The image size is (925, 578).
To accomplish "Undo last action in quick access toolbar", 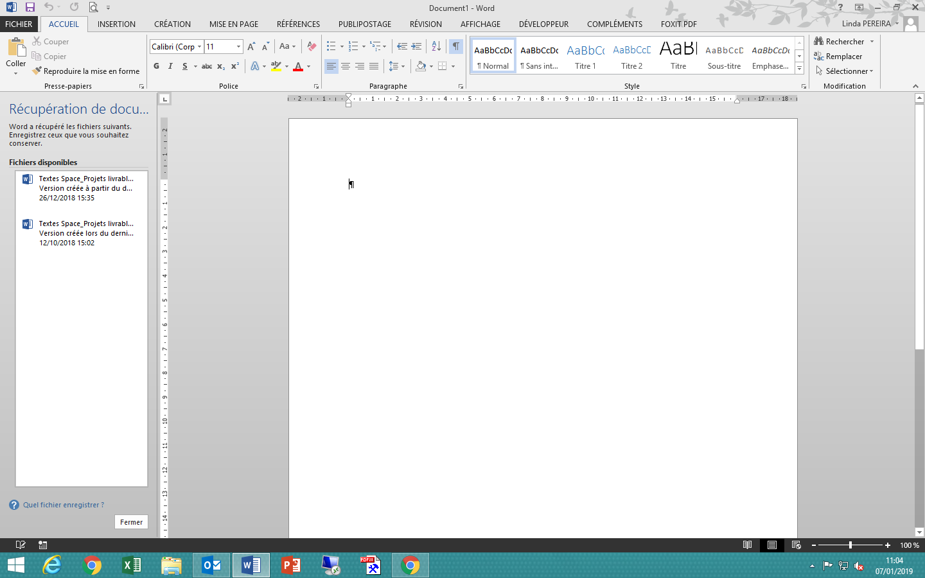I will [x=49, y=7].
